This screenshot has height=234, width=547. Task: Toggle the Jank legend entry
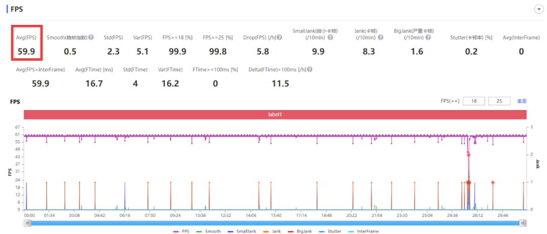click(x=271, y=231)
